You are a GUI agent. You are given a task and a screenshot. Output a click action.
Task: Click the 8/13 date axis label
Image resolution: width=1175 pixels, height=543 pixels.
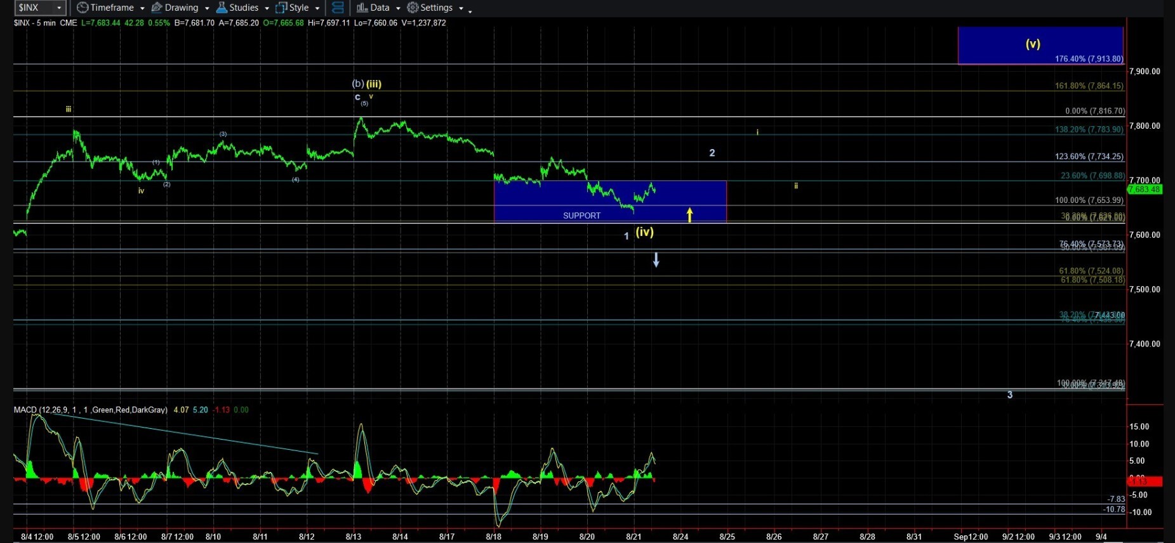point(354,537)
